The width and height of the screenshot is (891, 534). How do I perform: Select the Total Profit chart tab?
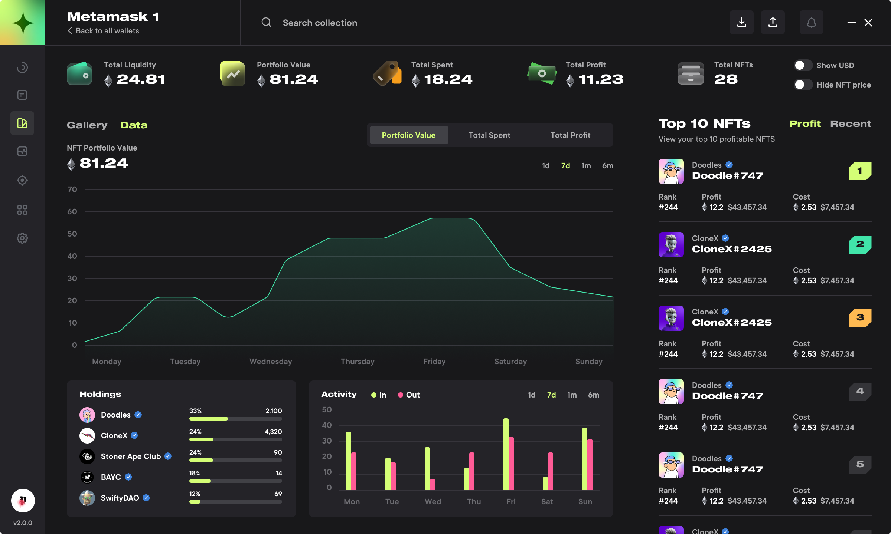570,135
